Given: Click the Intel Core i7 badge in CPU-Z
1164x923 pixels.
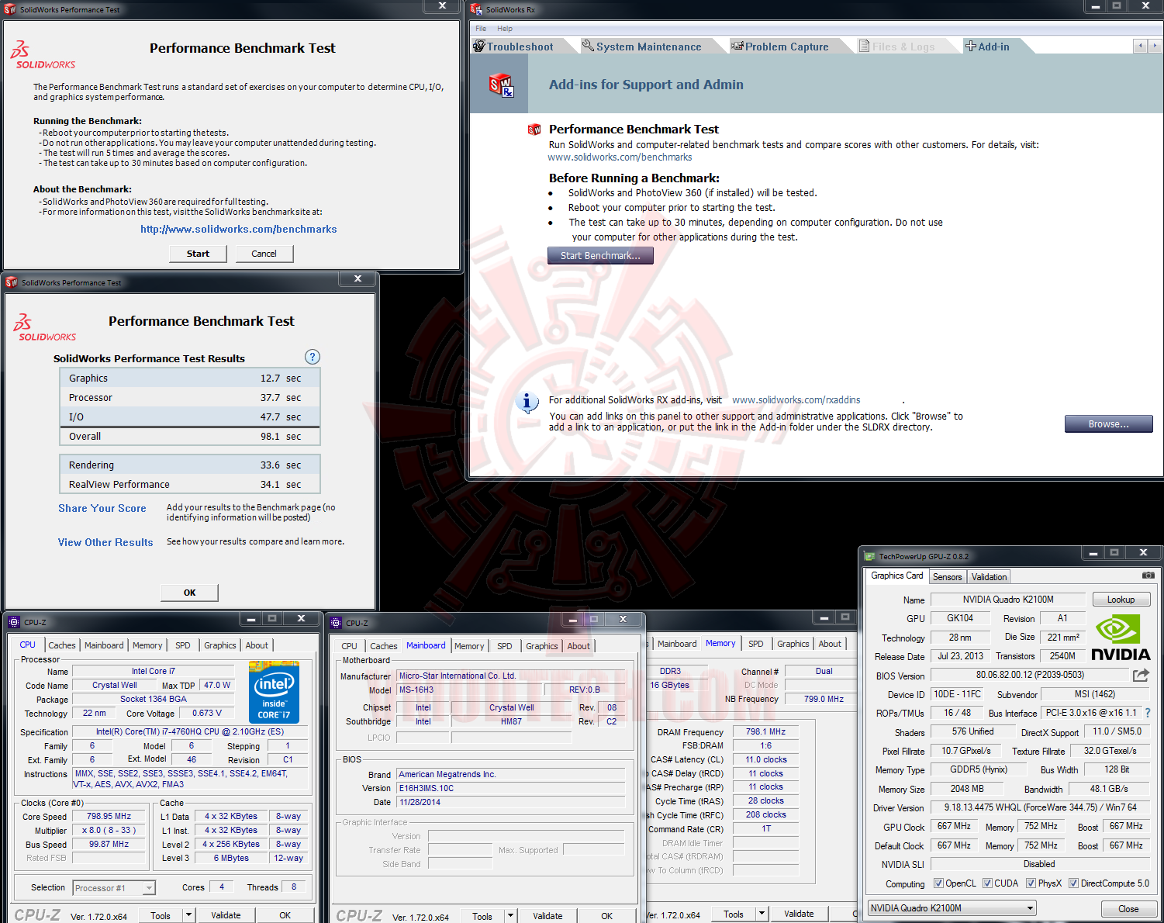Looking at the screenshot, I should pos(275,692).
